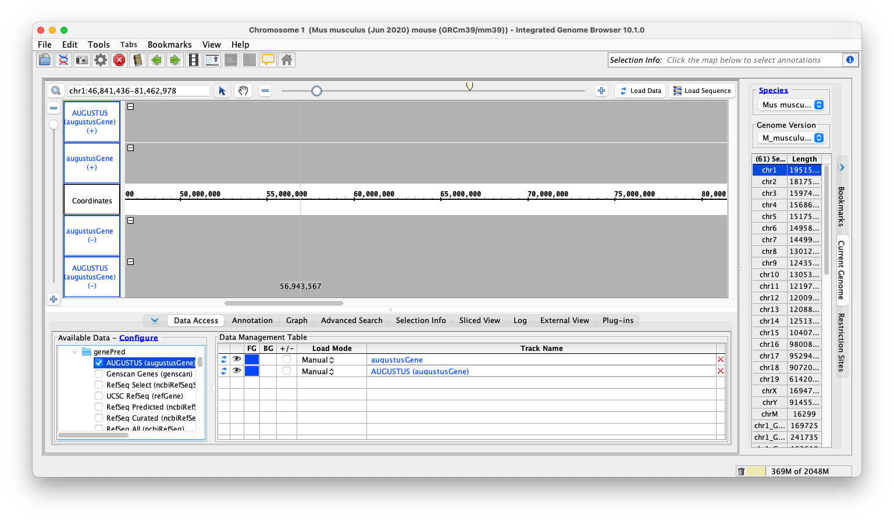Open the Species dropdown
894x520 pixels.
pos(790,105)
